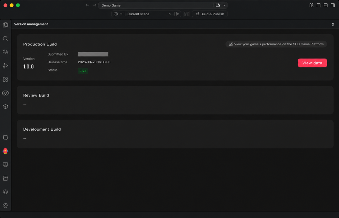
Task: Open the game controller panel in sidebar
Action: [x=5, y=93]
